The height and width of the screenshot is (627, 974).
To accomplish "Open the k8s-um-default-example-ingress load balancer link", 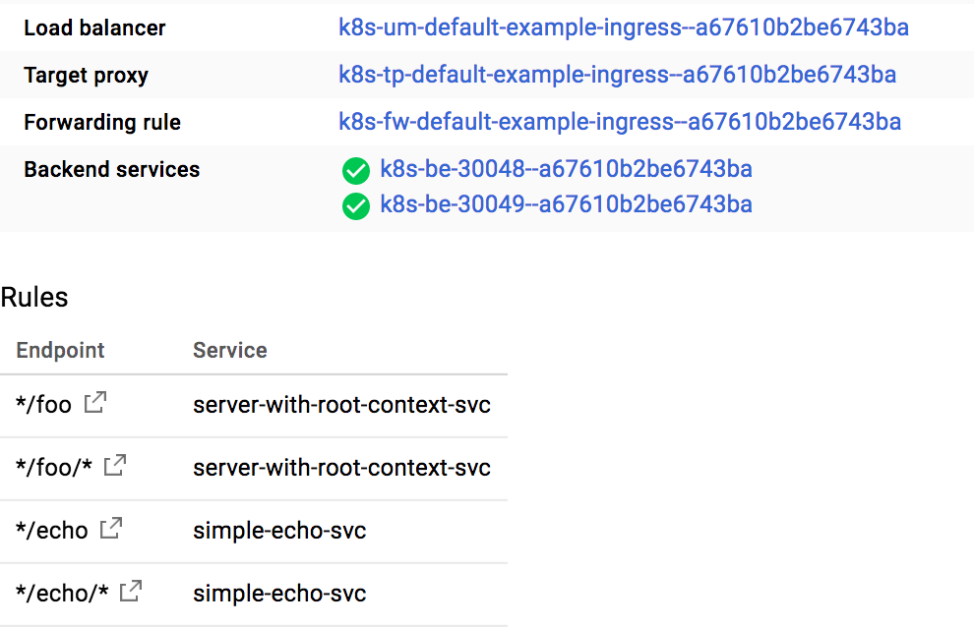I will (x=624, y=28).
